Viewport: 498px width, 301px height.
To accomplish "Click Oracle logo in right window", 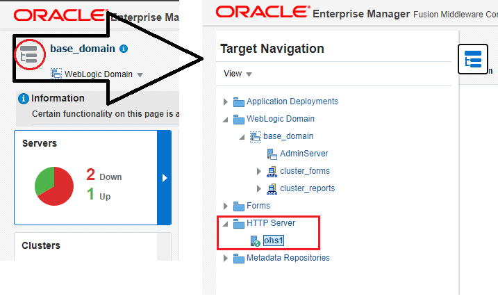I will click(x=263, y=11).
